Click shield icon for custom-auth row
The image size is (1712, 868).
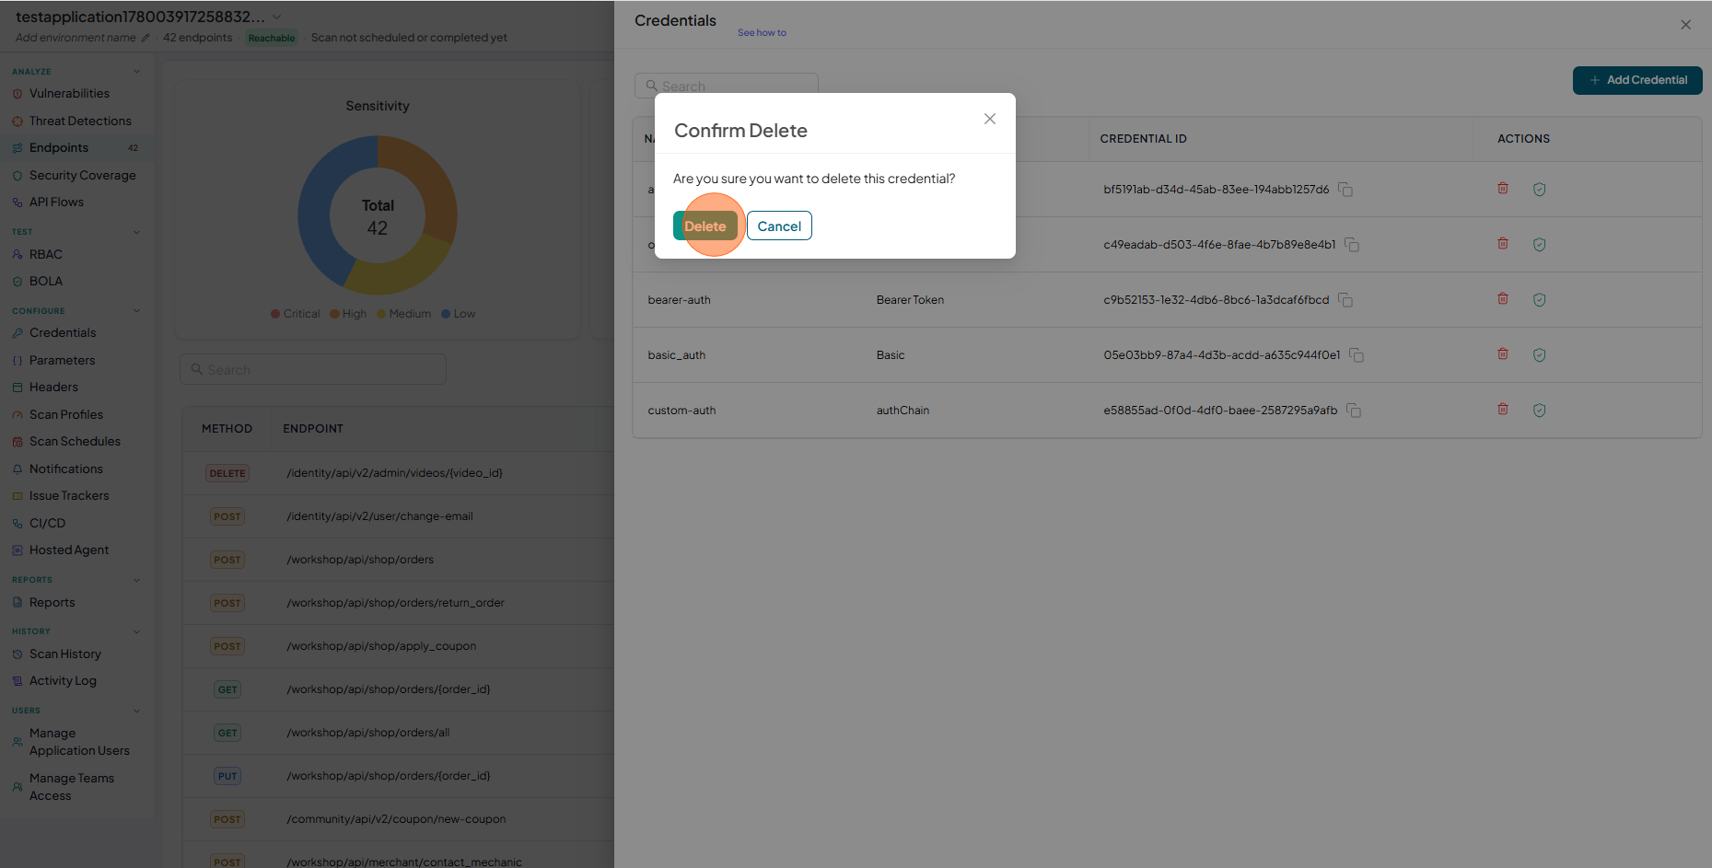pos(1539,410)
